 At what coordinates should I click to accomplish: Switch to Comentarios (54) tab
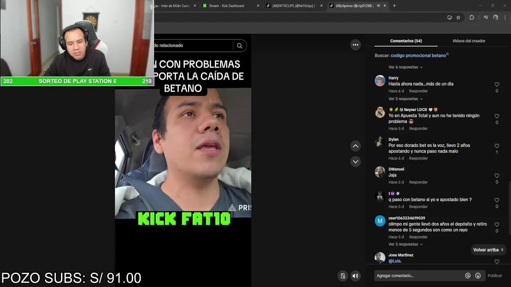406,41
